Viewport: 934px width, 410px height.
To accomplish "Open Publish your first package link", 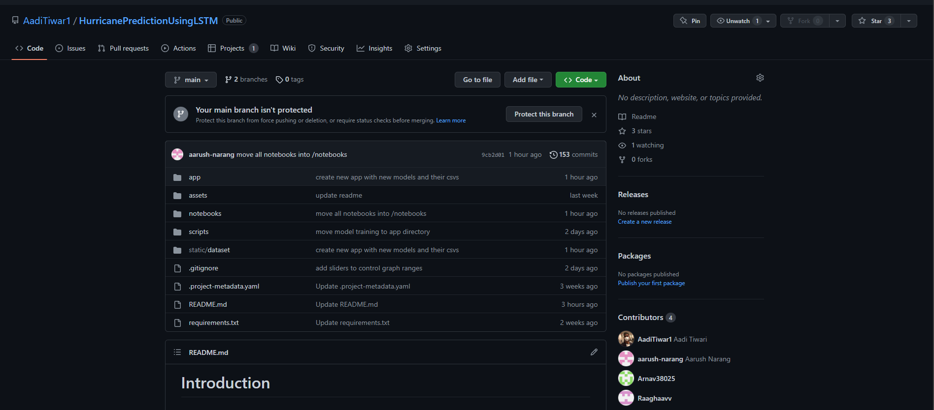I will (x=651, y=283).
